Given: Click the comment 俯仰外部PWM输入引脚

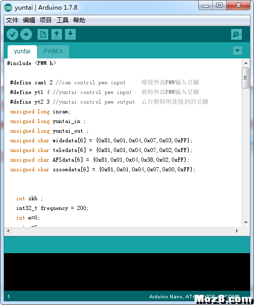Looking at the screenshot, I should coord(170,92).
